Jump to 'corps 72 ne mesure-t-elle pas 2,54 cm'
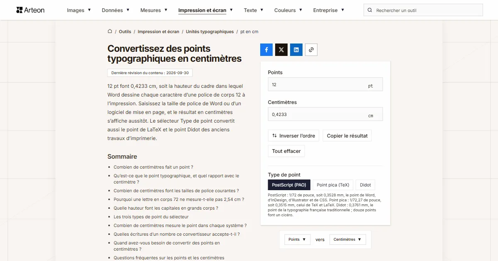 coord(179,199)
